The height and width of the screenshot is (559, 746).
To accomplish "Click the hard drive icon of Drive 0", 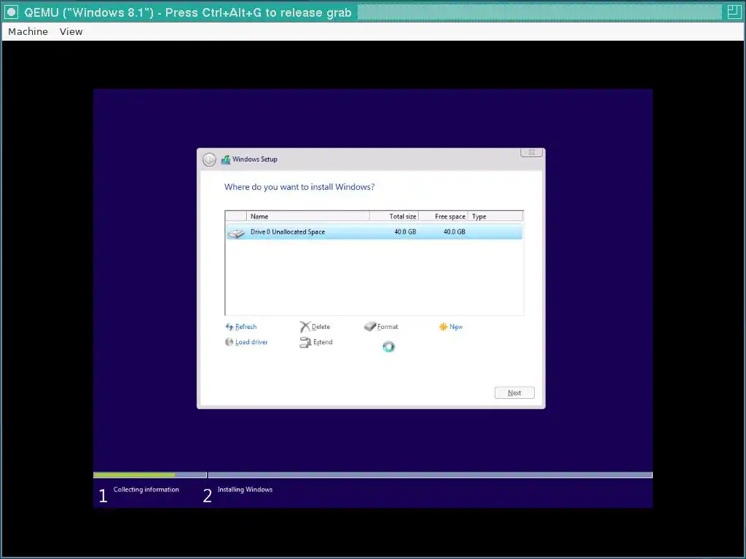I will [236, 233].
